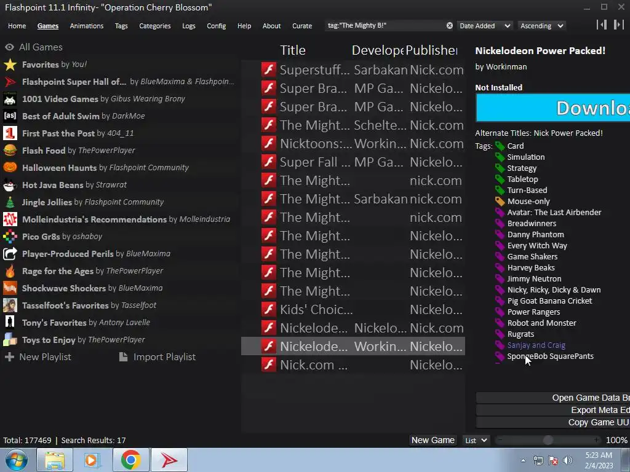Select the Pico Gr8s playlist icon

pyautogui.click(x=10, y=237)
